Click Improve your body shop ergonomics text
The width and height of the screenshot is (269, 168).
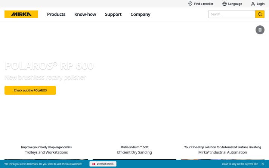(46, 147)
